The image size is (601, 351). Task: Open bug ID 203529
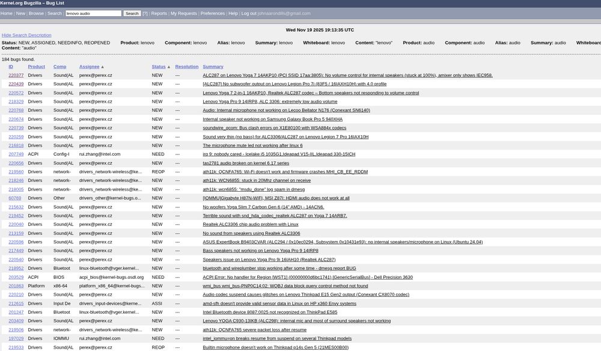16,277
